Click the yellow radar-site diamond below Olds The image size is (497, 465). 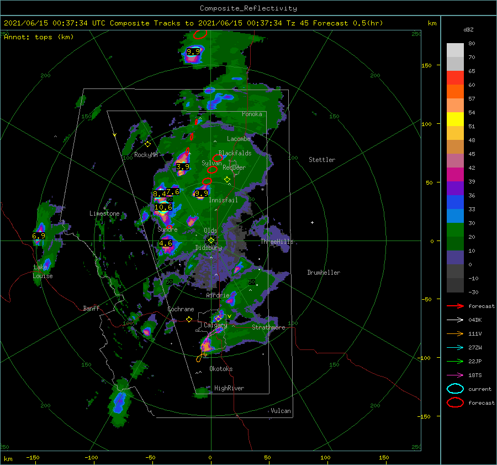pos(211,241)
